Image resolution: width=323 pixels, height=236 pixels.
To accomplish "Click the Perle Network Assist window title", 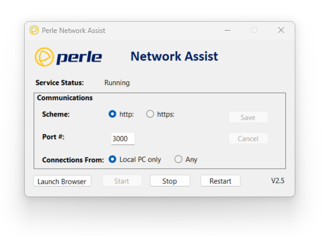I will tap(74, 31).
